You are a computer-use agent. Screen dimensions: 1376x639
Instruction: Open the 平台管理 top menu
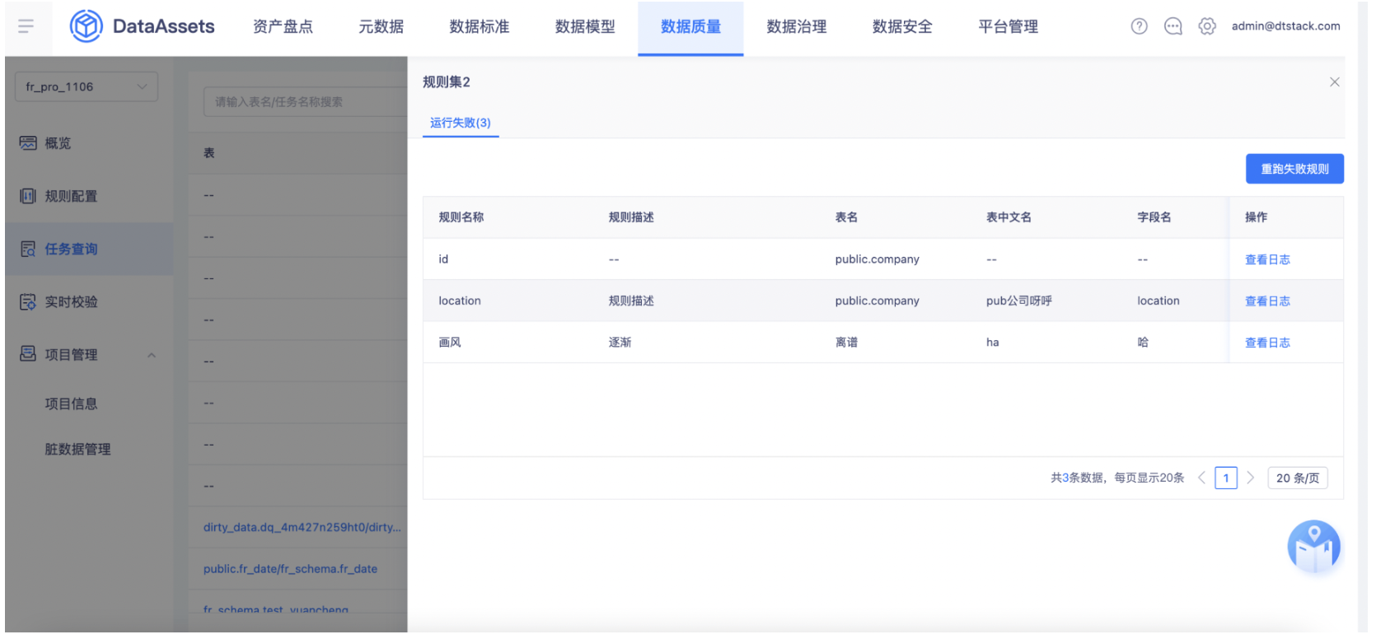[x=1008, y=26]
